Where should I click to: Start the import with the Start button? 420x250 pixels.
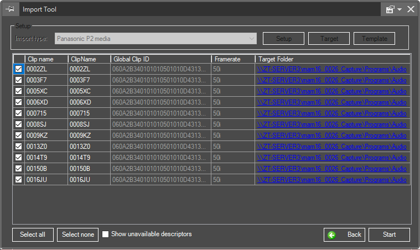389,235
